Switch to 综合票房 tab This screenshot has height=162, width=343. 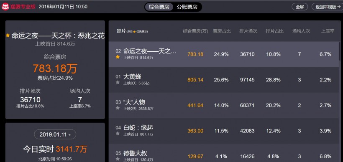[x=159, y=7]
